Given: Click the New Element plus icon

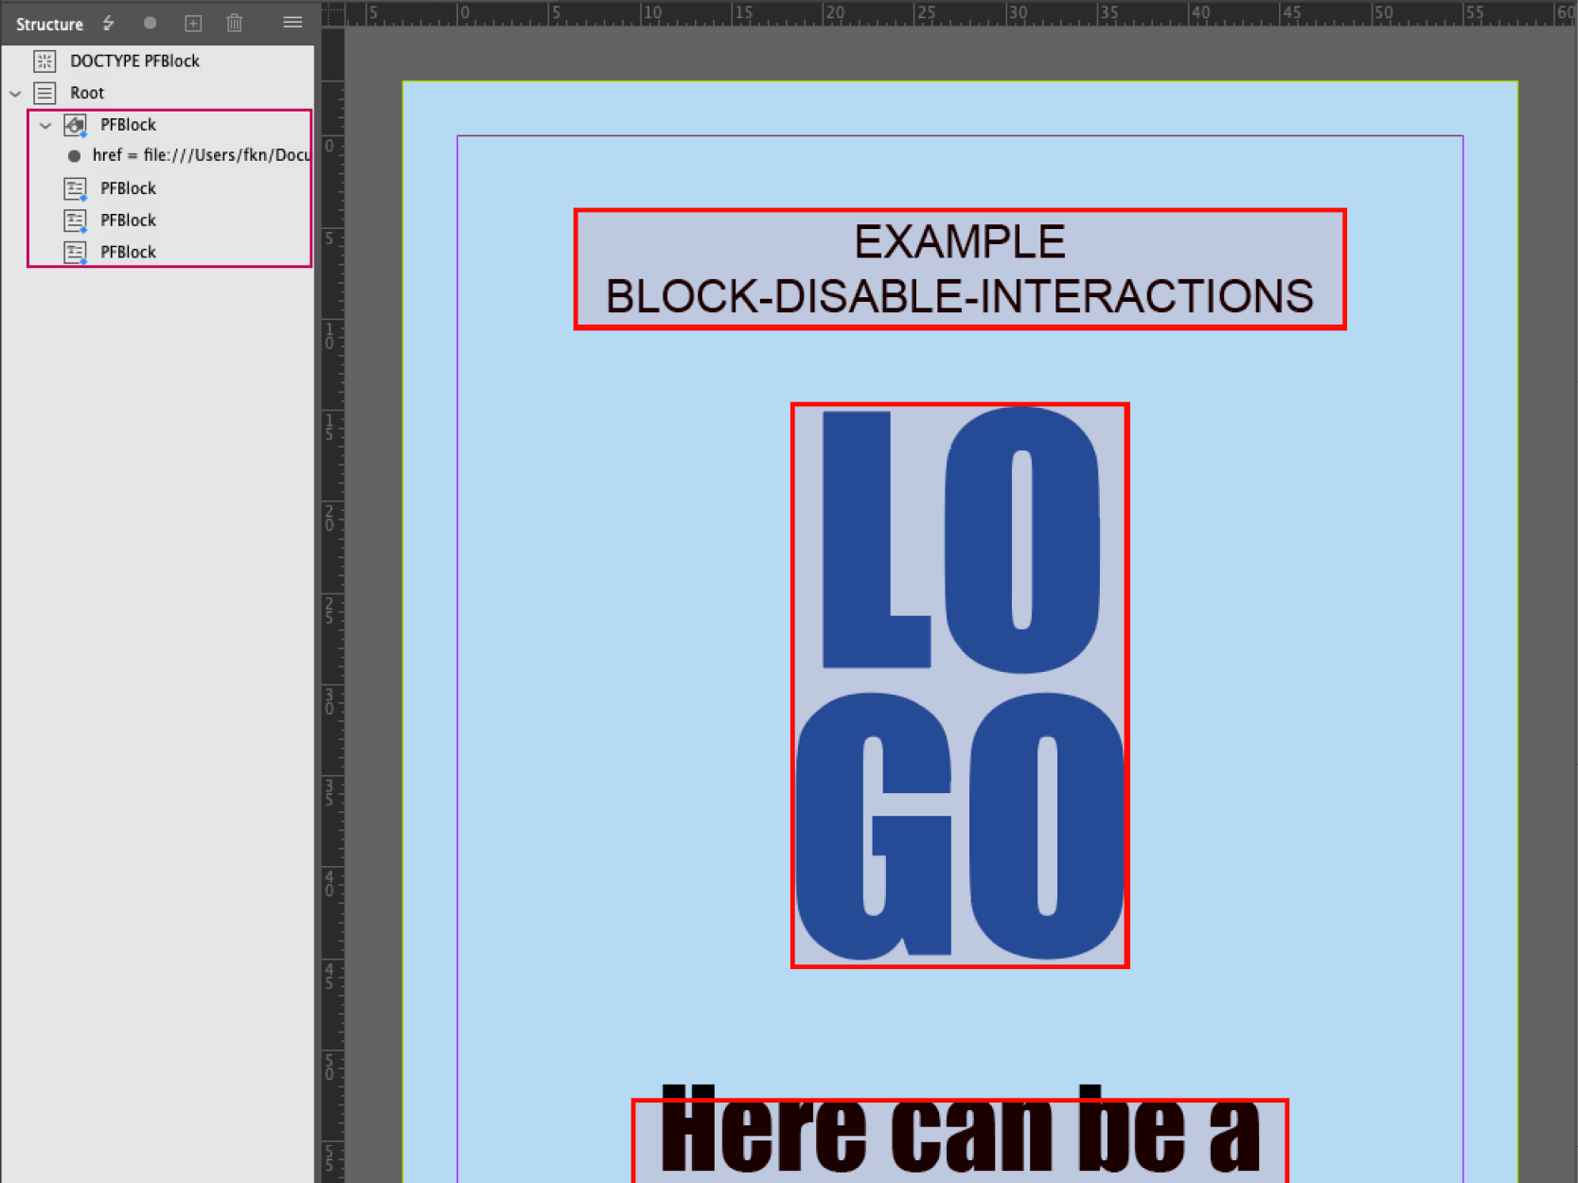Looking at the screenshot, I should [x=193, y=23].
